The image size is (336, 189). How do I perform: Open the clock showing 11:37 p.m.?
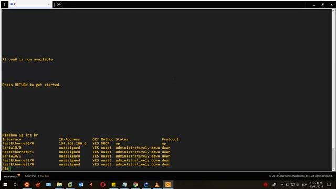(x=316, y=185)
